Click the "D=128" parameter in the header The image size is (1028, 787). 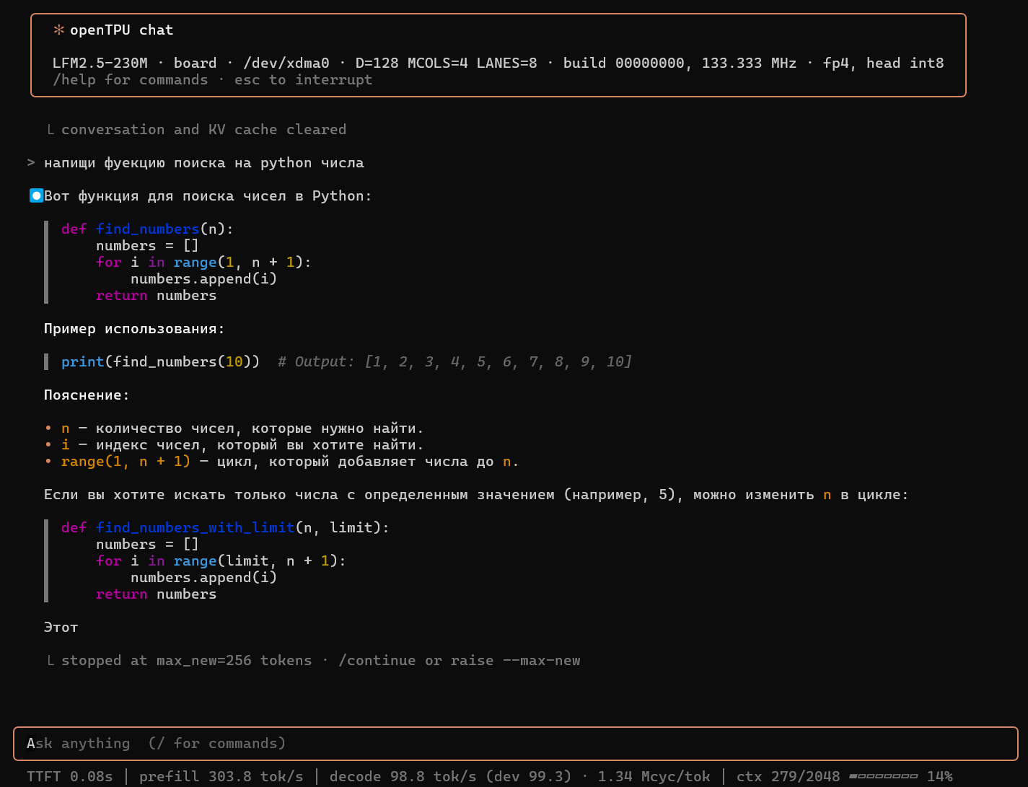tap(377, 63)
